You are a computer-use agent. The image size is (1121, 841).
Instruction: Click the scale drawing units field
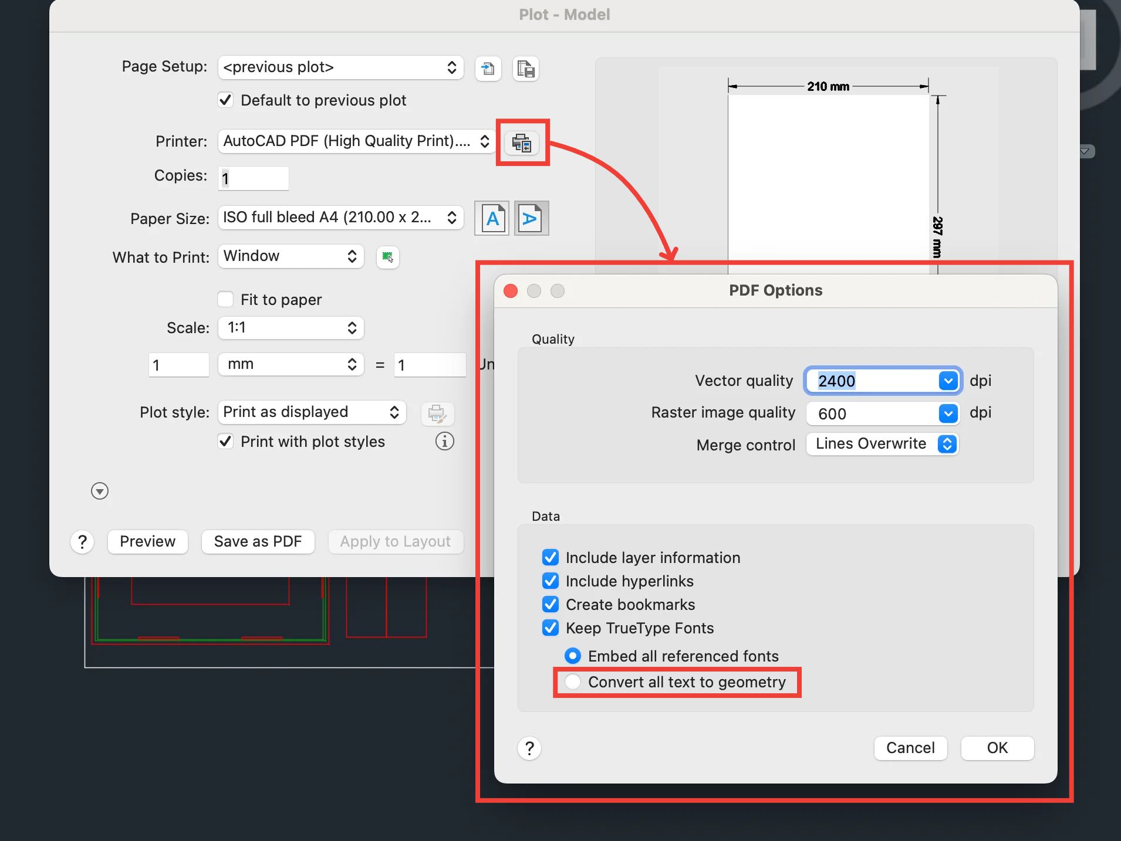coord(430,365)
